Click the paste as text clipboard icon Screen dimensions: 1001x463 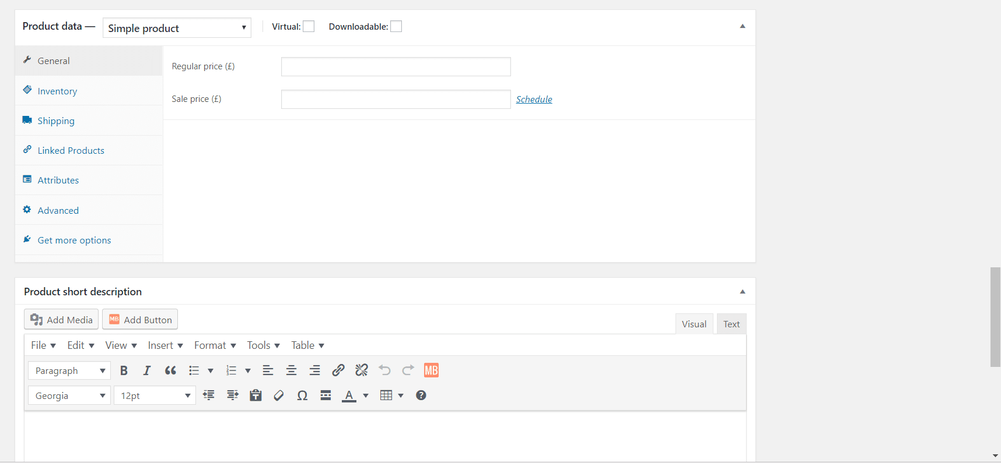(x=256, y=396)
